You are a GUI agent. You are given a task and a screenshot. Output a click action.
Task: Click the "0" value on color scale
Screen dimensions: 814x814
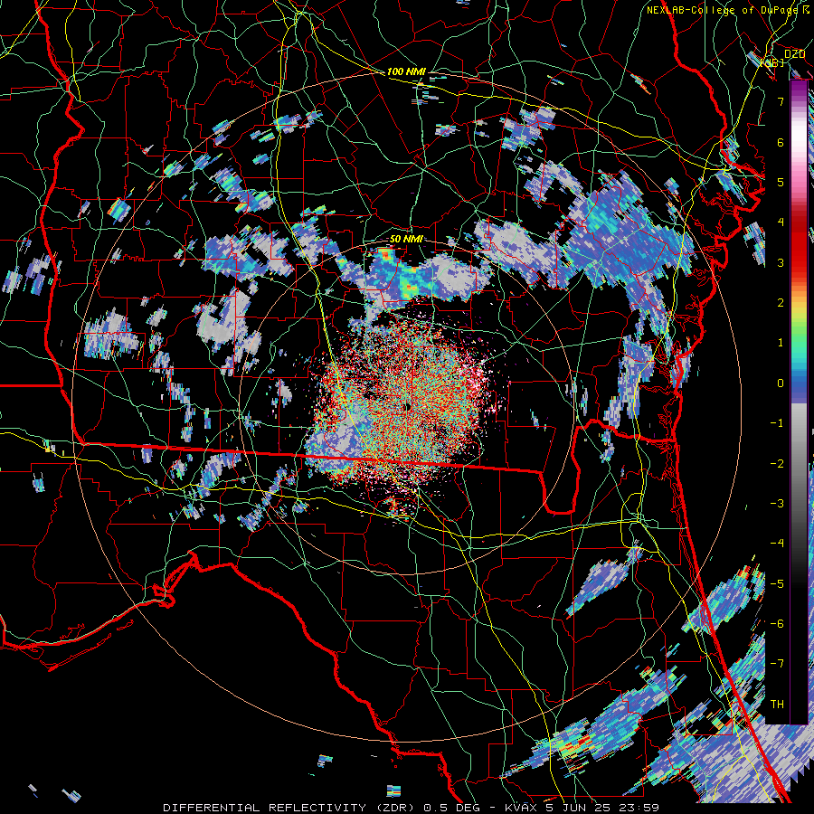[781, 383]
